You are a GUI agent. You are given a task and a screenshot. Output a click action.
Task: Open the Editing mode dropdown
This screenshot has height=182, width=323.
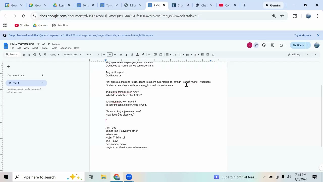[x=298, y=55]
